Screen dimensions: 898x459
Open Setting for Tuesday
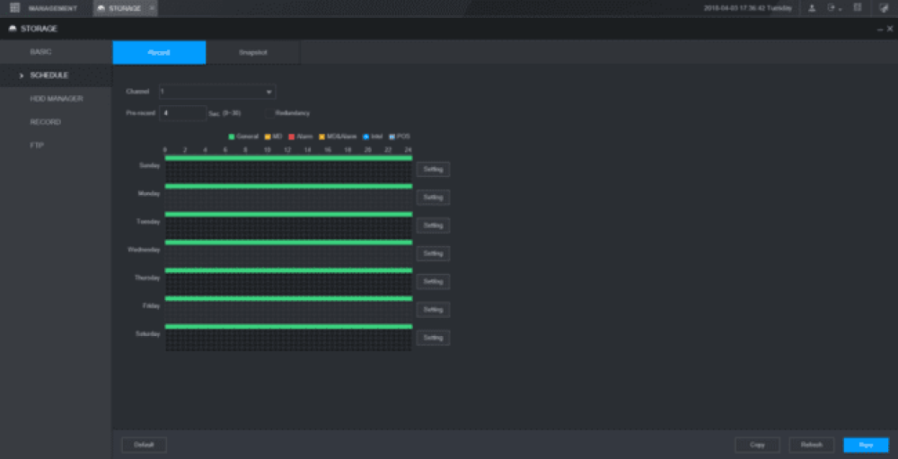coord(433,225)
